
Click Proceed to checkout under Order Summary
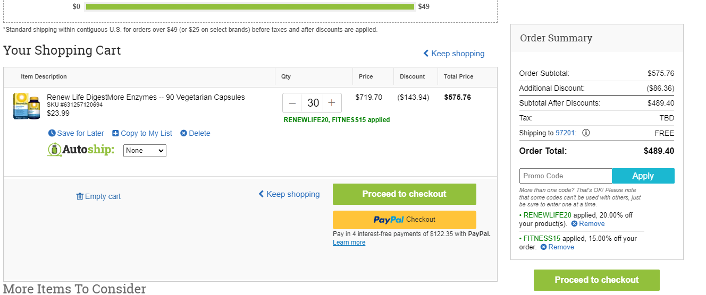coord(596,280)
